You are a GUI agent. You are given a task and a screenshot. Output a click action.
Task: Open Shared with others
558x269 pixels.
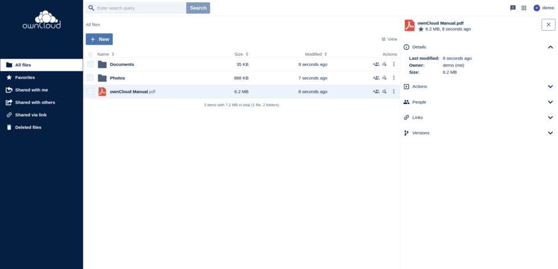click(42, 102)
